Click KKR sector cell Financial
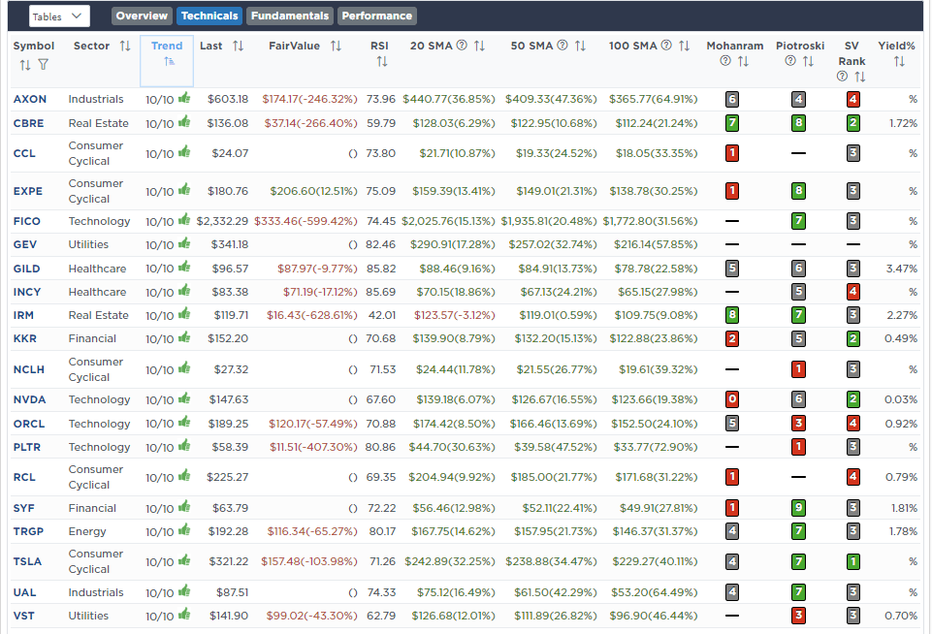The height and width of the screenshot is (634, 932). tap(92, 338)
